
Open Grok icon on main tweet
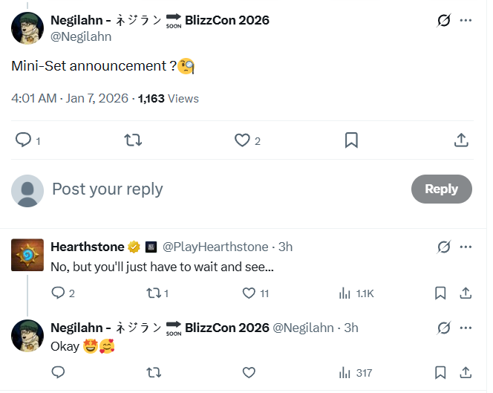click(x=443, y=21)
